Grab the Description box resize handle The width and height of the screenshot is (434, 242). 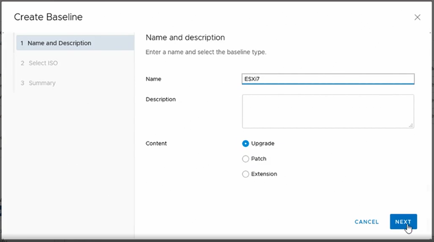coord(411,125)
